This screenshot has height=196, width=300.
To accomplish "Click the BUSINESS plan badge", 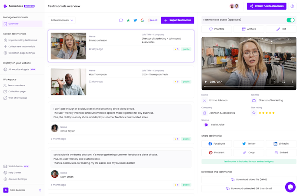I will [x=29, y=6].
